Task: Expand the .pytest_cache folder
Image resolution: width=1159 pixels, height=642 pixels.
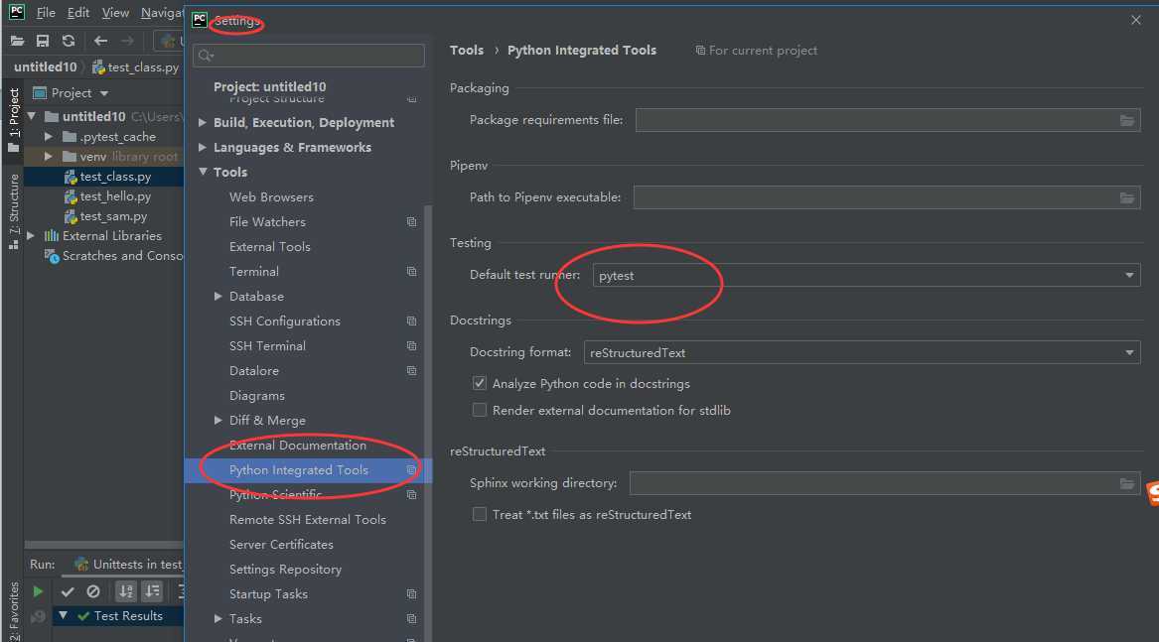Action: coord(48,137)
